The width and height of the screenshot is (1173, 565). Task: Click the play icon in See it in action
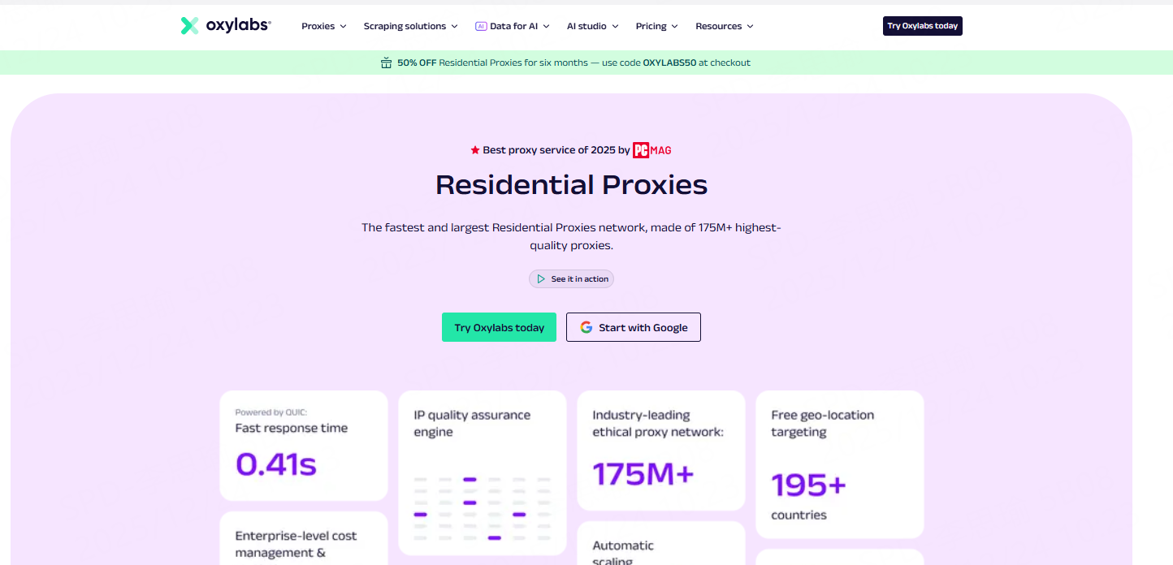541,279
